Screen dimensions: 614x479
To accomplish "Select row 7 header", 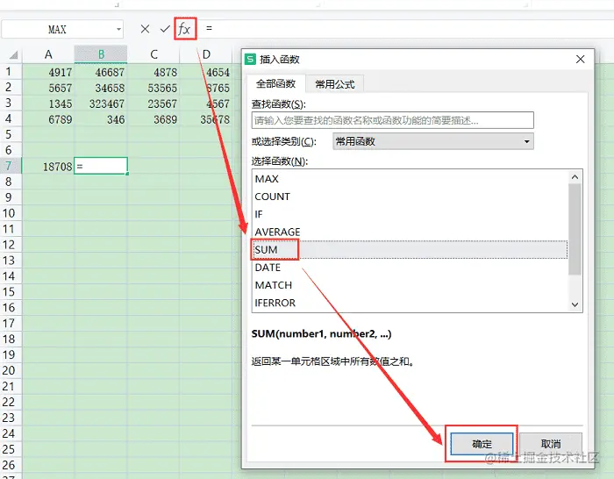I will (x=9, y=166).
